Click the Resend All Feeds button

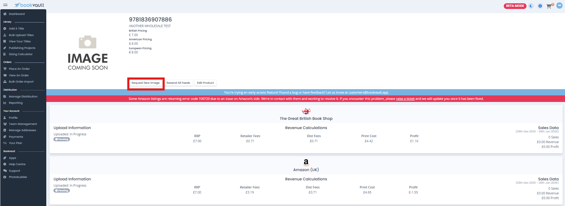[178, 83]
